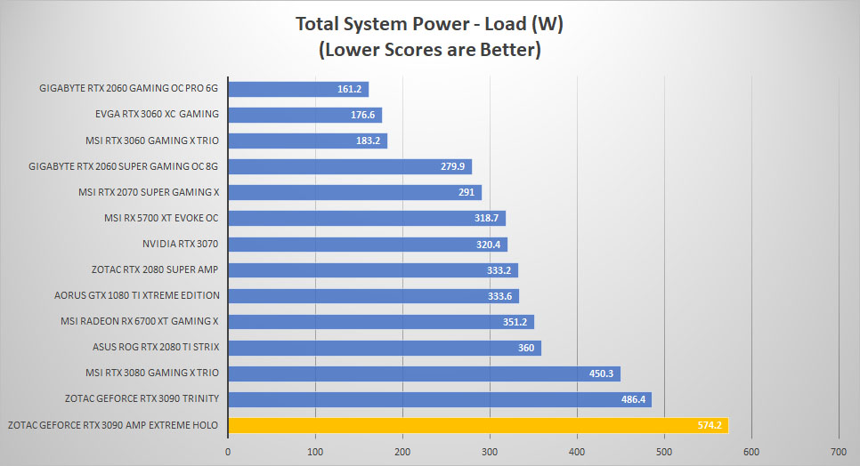Image resolution: width=860 pixels, height=466 pixels.
Task: Select the ZOTAC GEFORCE RTX 3090 AMP EXTREME HOLO label
Action: 113,425
